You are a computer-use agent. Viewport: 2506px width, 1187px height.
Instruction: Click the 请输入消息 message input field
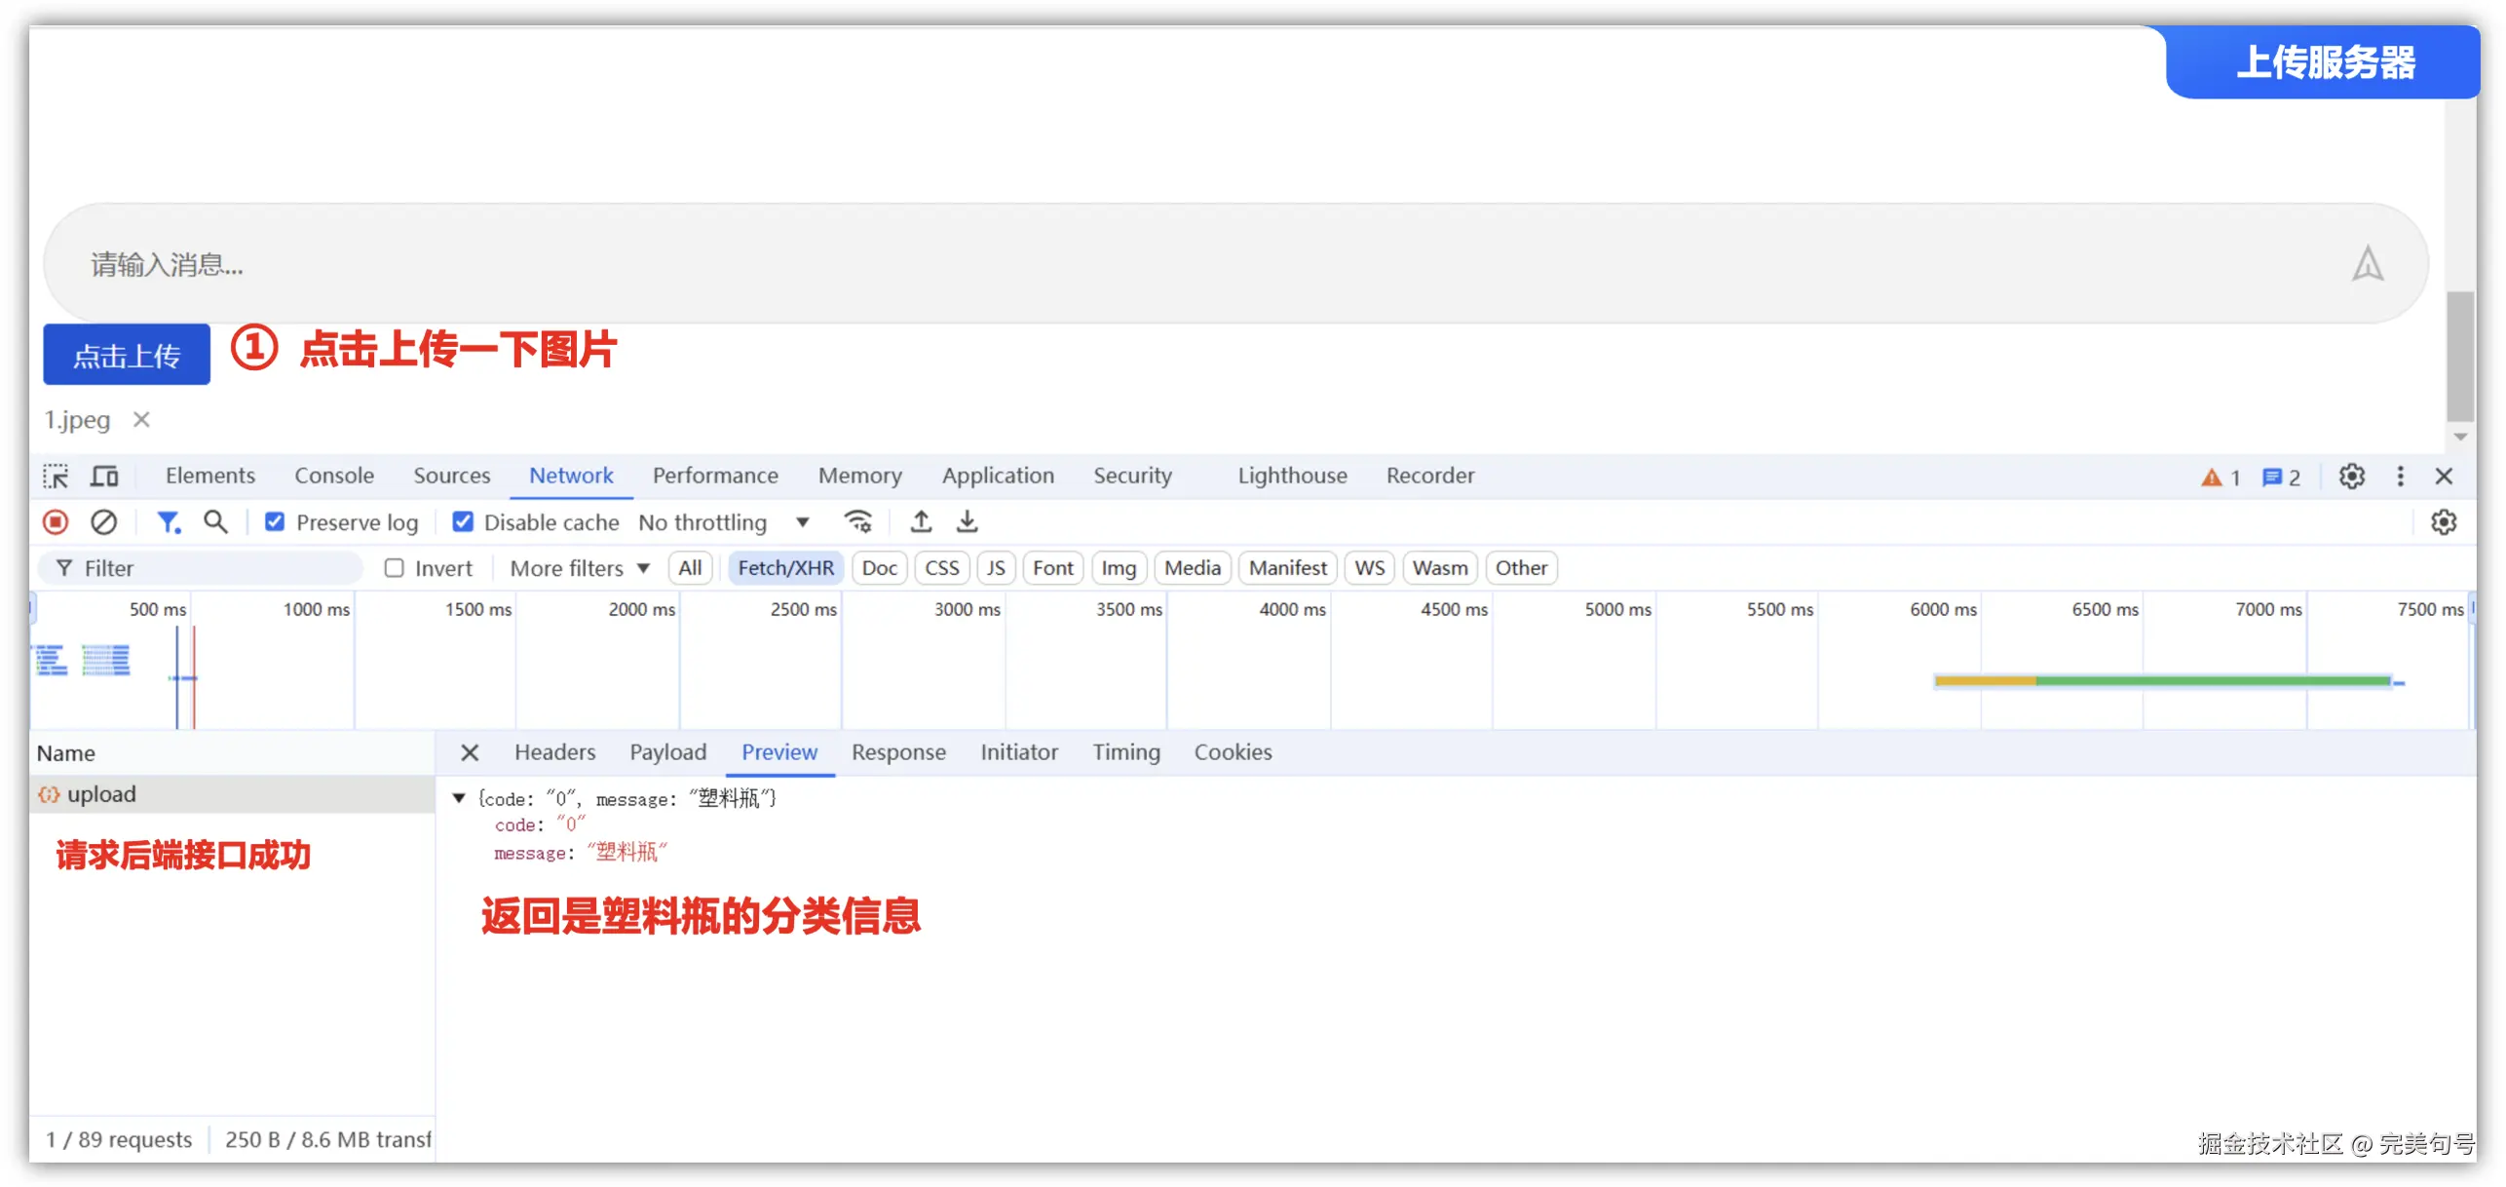tap(1169, 264)
